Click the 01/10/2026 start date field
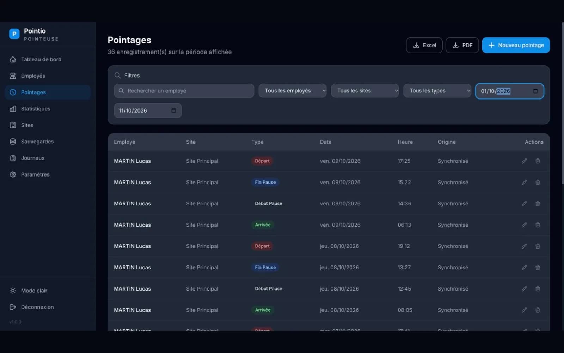The width and height of the screenshot is (564, 353). pyautogui.click(x=510, y=91)
